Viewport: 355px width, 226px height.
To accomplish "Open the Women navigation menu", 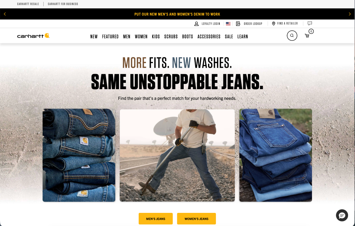I will (x=141, y=37).
